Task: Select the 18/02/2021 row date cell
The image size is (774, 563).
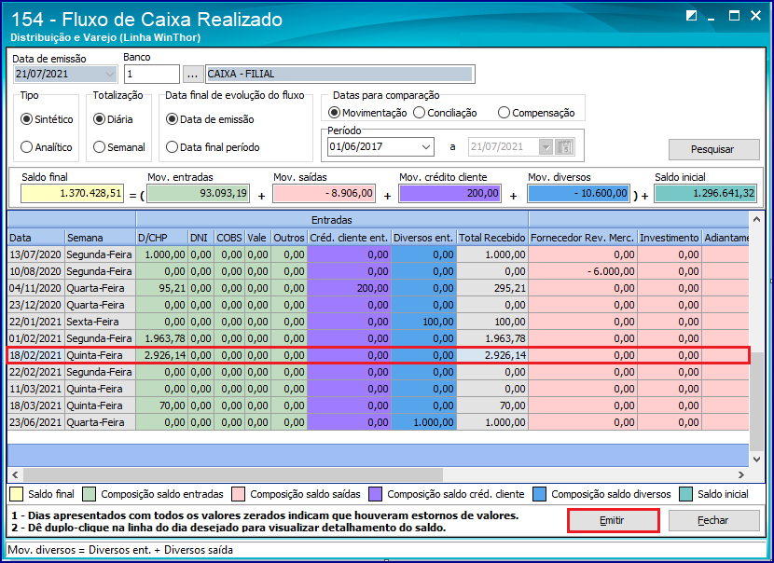Action: [36, 355]
